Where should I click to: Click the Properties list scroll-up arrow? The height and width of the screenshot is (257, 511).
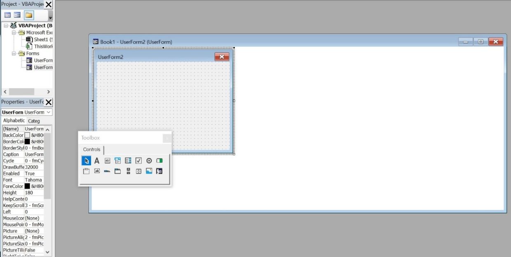47,129
